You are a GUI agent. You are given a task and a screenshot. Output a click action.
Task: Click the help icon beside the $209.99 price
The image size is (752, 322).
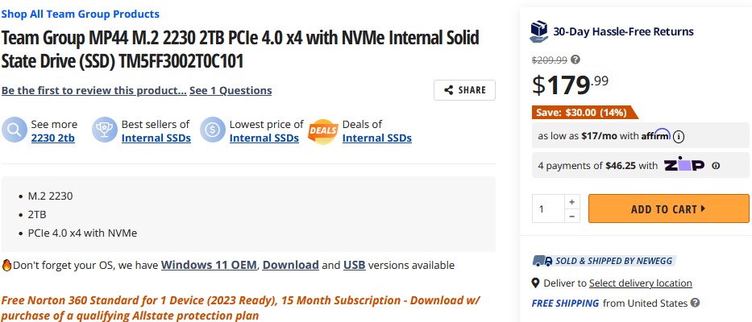(575, 60)
